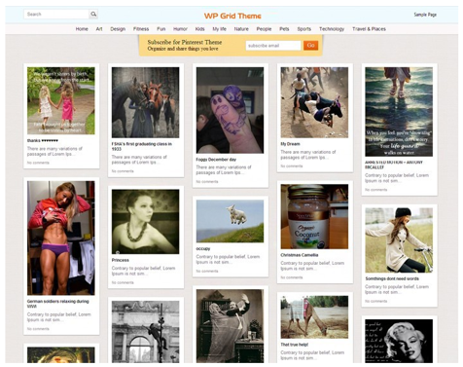The height and width of the screenshot is (367, 463).
Task: Open 'German soldiers relaxing during WWI' title
Action: [x=58, y=304]
